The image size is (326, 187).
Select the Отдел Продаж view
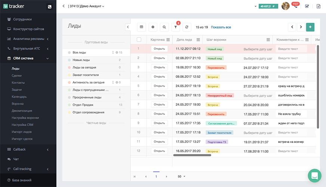[x=96, y=105]
